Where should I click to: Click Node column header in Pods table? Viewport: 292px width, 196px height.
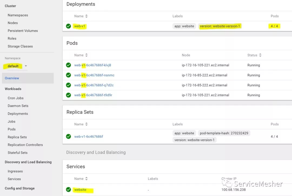coord(186,55)
